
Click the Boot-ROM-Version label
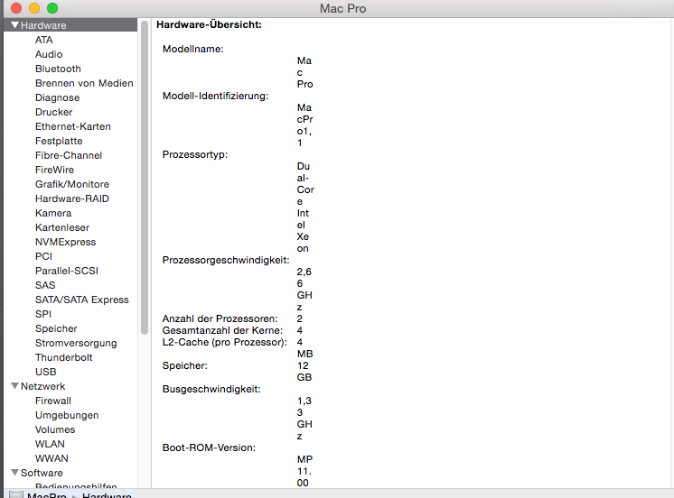point(209,447)
